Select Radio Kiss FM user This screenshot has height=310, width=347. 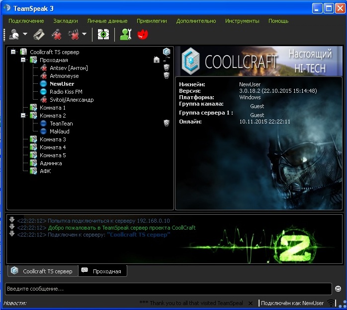coord(66,92)
